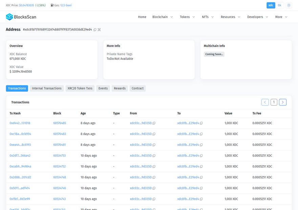Screen dimensions: 298x210
Task: Select page number 1 in pagination
Action: pyautogui.click(x=274, y=102)
